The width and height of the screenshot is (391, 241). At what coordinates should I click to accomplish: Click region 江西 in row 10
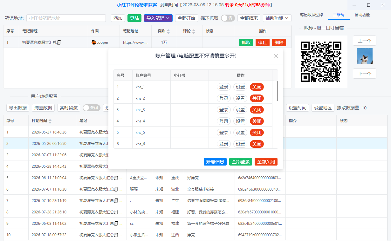175,235
